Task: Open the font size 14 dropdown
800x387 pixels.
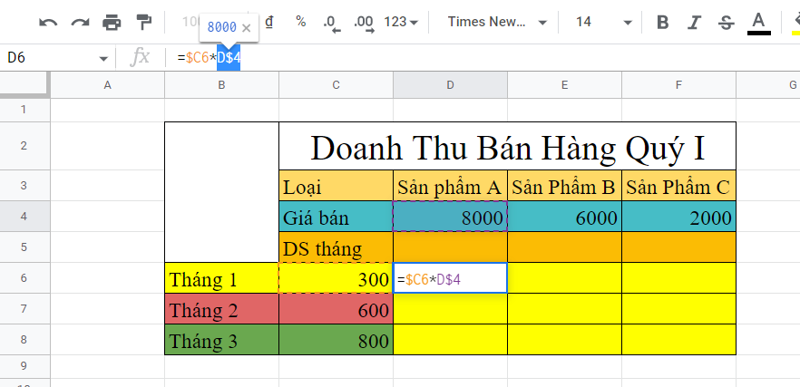Action: click(603, 22)
